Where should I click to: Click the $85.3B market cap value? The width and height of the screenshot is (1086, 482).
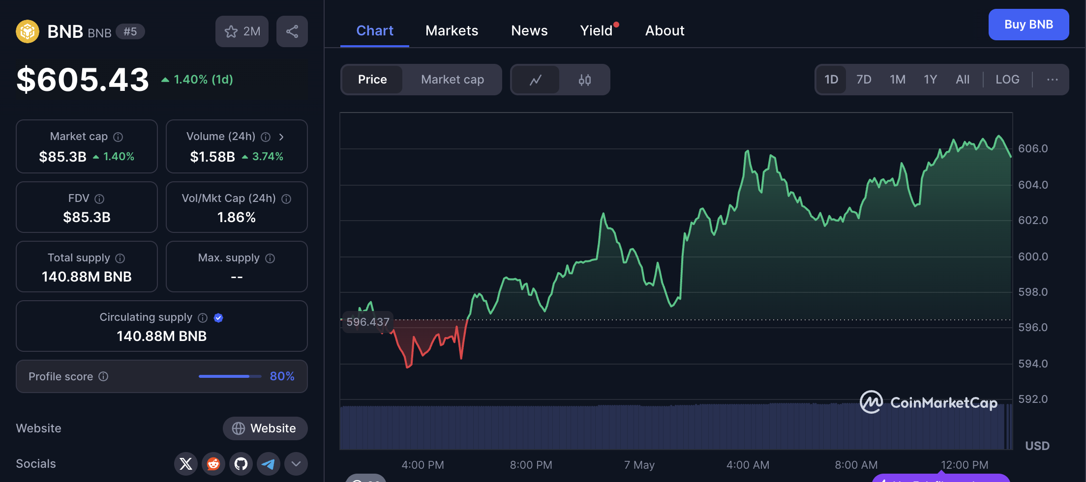coord(62,157)
